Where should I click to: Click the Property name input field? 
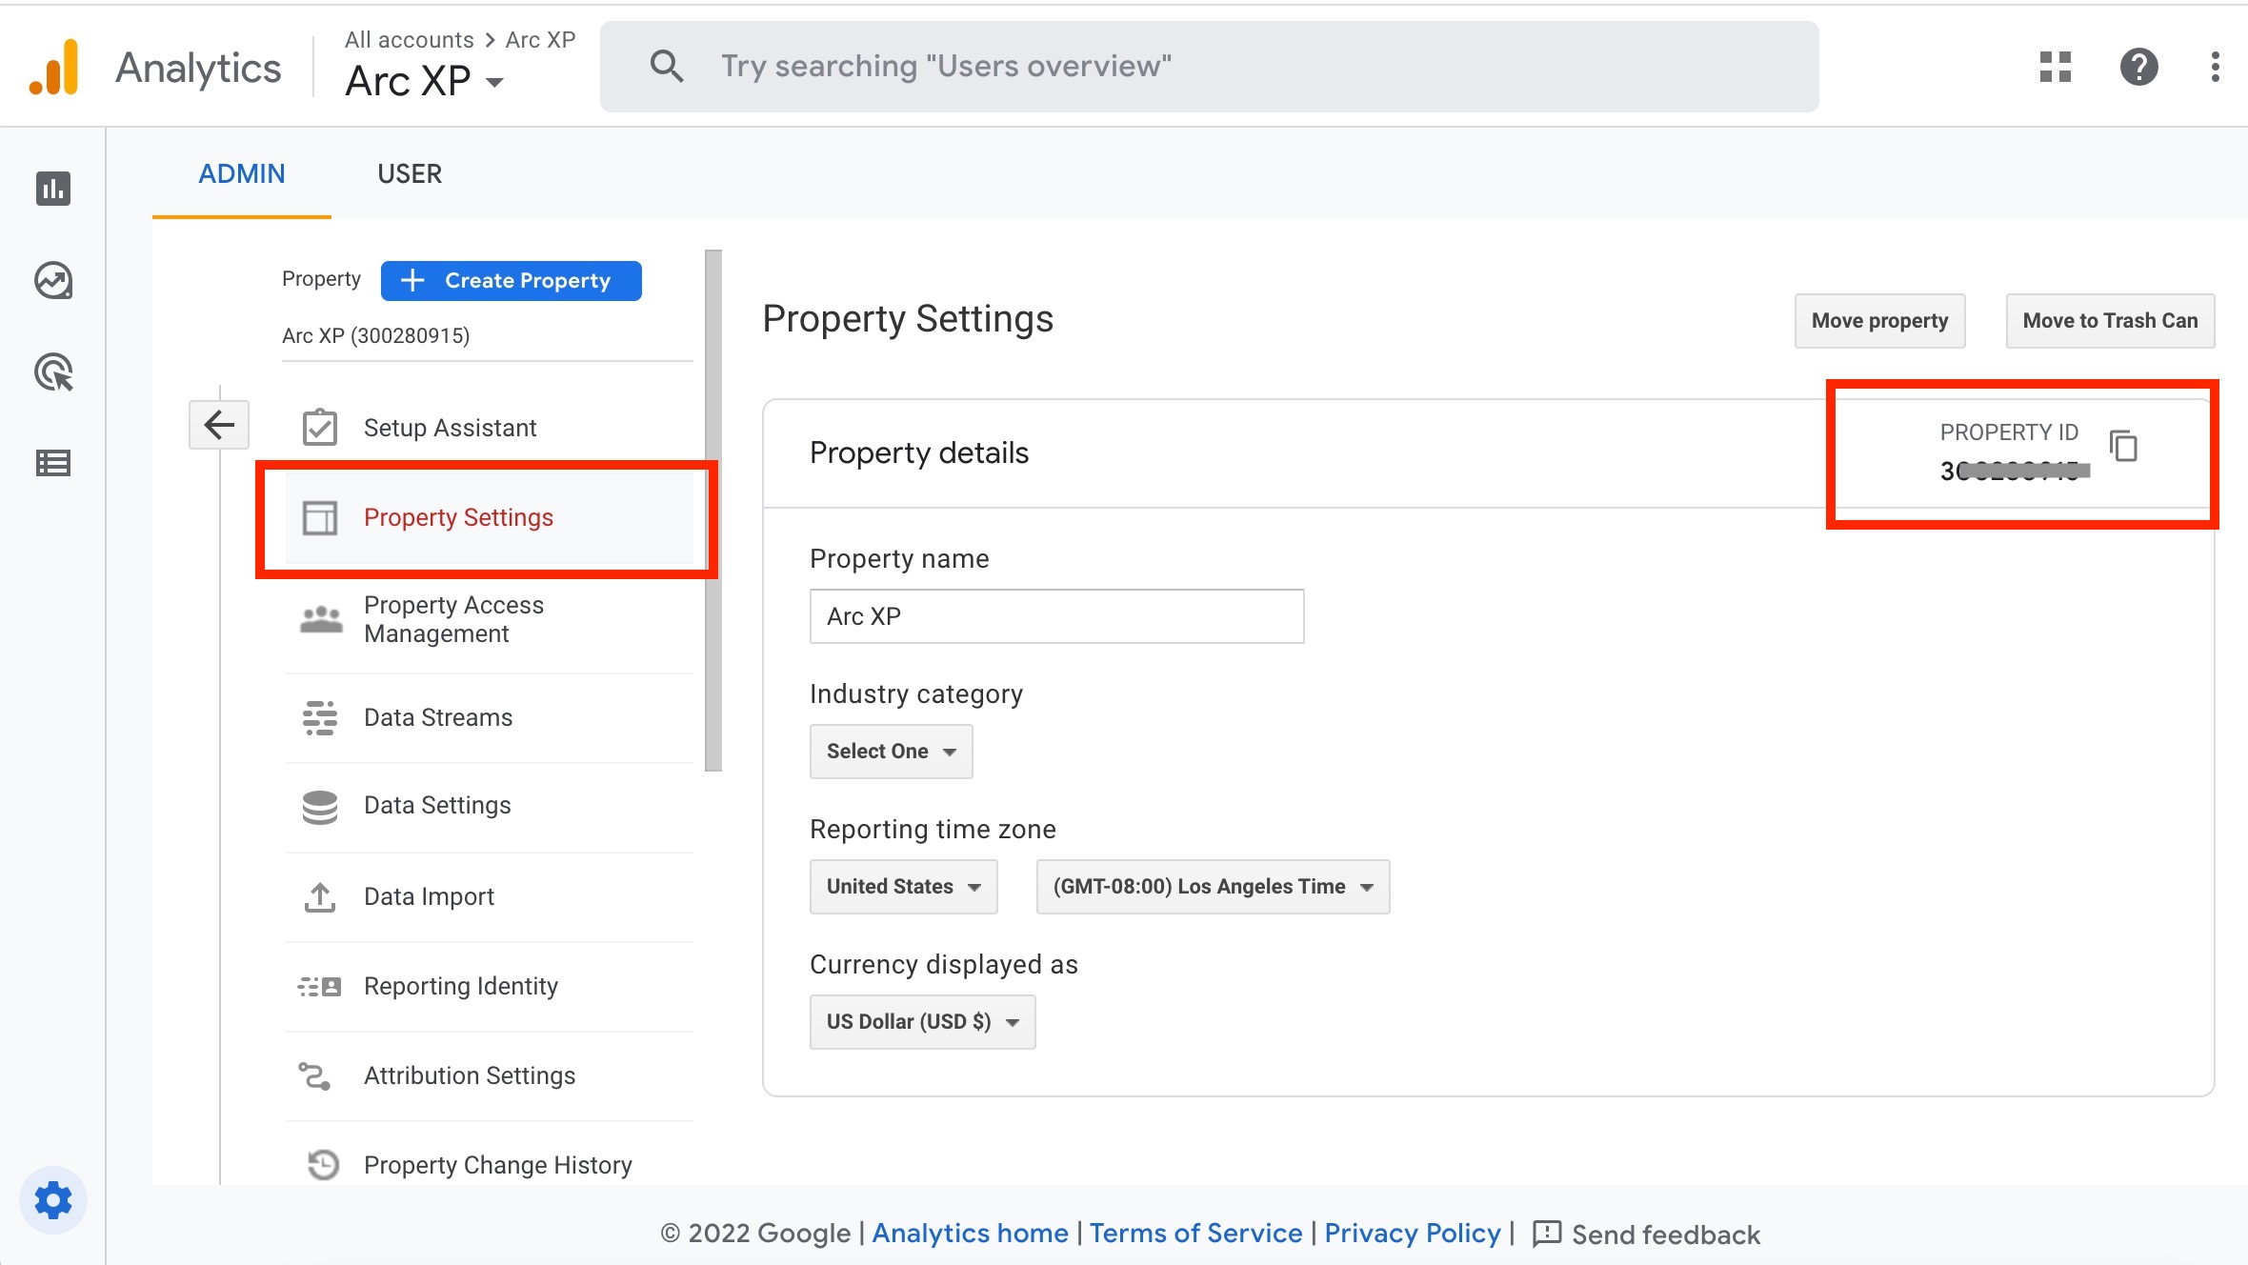1056,616
